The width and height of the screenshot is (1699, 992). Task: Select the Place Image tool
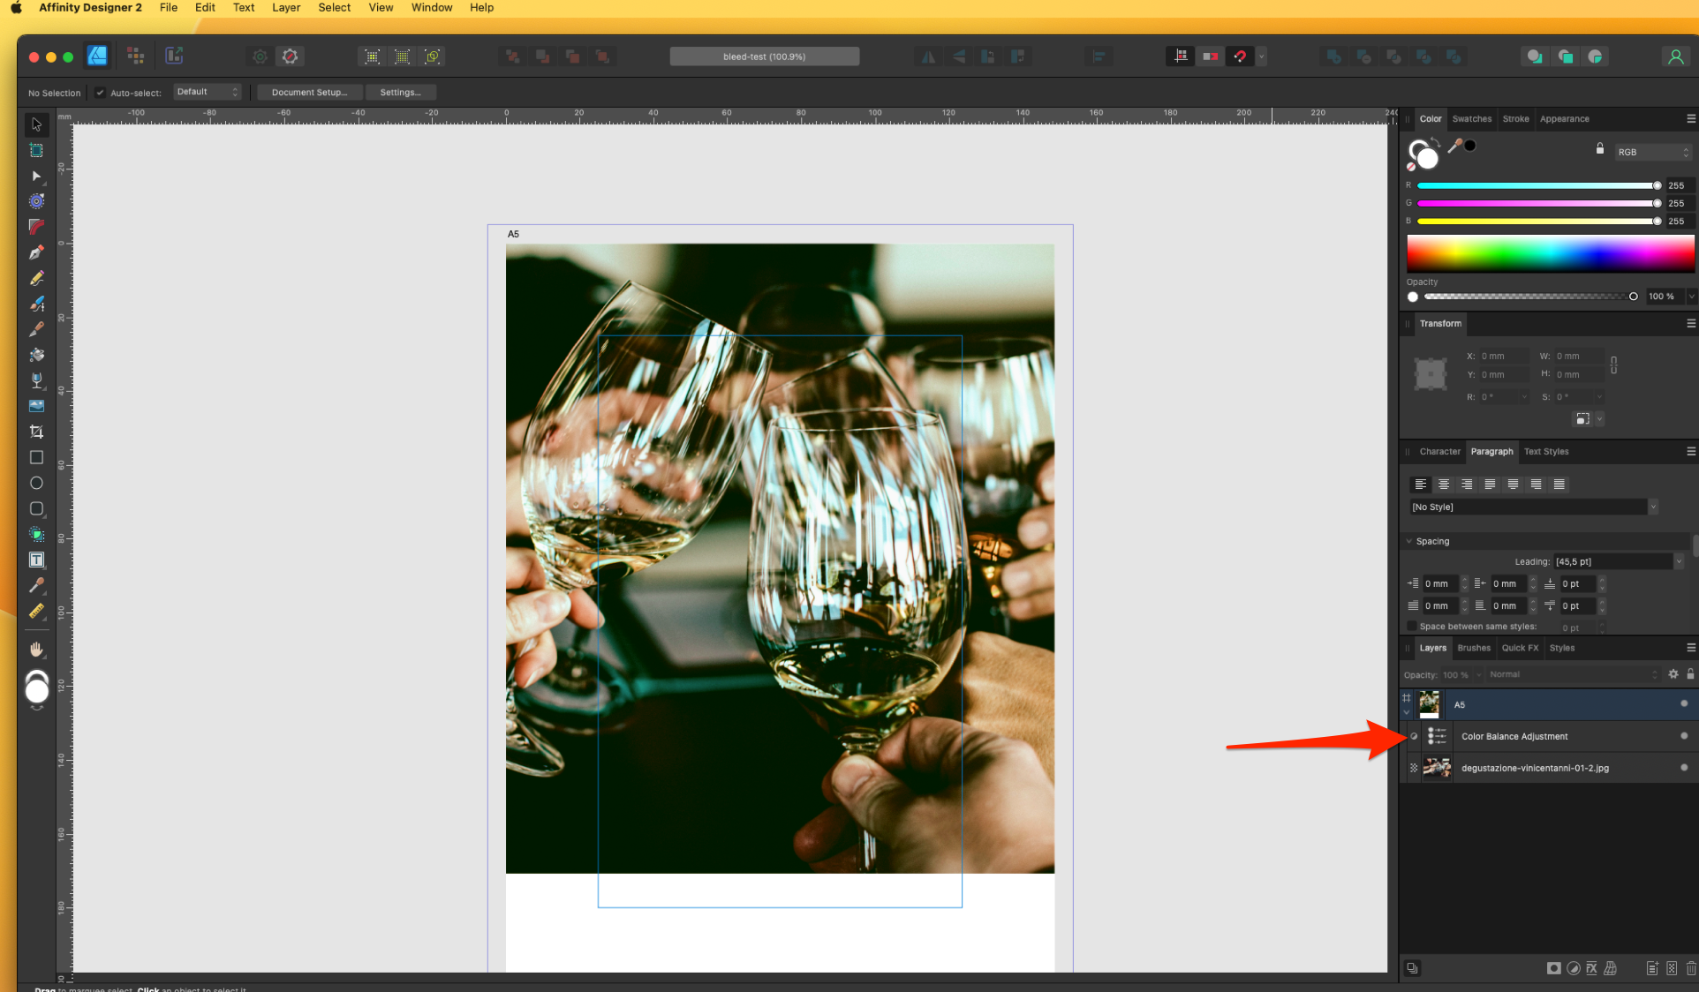click(36, 406)
